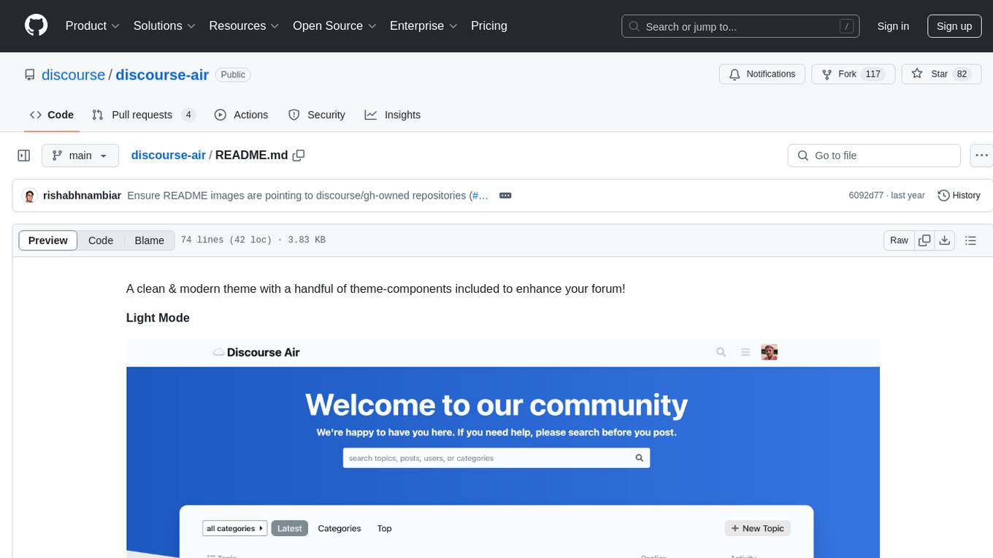Click the Go to file search field

(x=874, y=156)
